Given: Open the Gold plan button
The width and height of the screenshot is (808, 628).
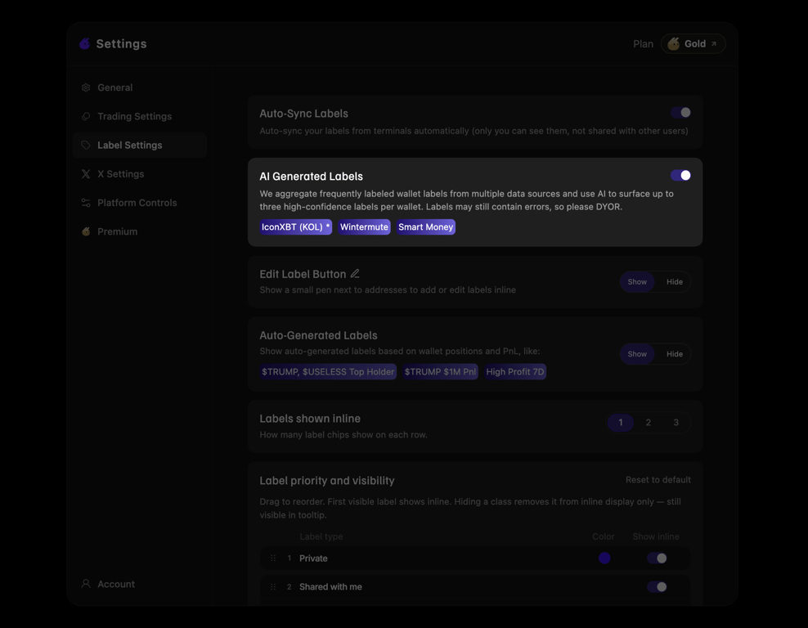Looking at the screenshot, I should [693, 44].
